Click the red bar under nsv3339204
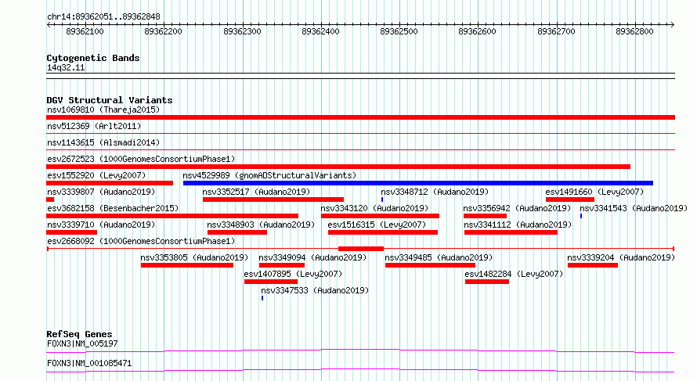Viewport: 697px width, 381px height. (593, 265)
